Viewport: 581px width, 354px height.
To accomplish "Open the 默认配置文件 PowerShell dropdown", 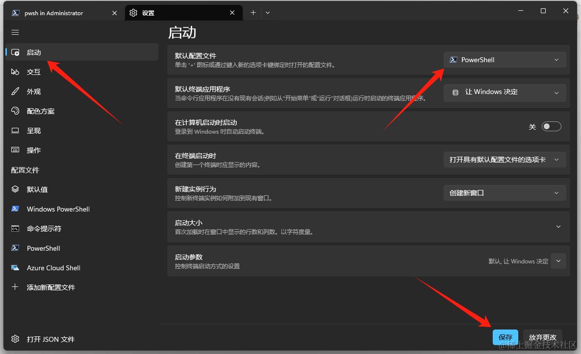I will pos(505,60).
